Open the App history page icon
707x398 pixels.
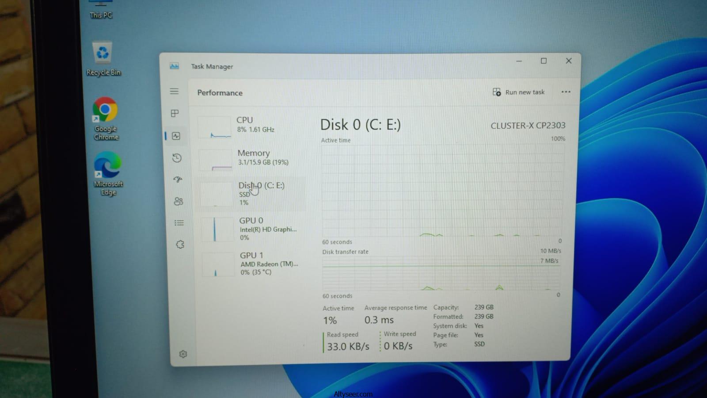pyautogui.click(x=177, y=158)
